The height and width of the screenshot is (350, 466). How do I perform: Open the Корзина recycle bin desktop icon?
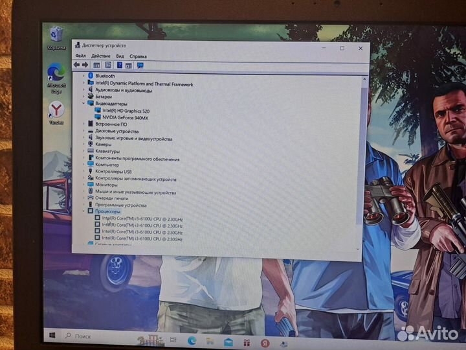[56, 38]
